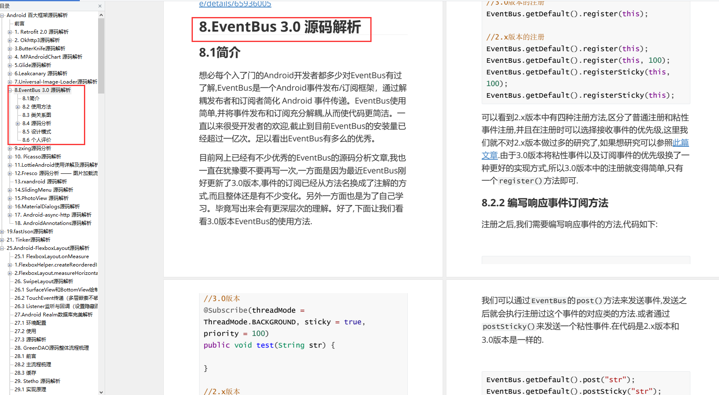Expand the 6.Leakcanary 源码解析 node
Image resolution: width=719 pixels, height=395 pixels.
click(x=10, y=74)
